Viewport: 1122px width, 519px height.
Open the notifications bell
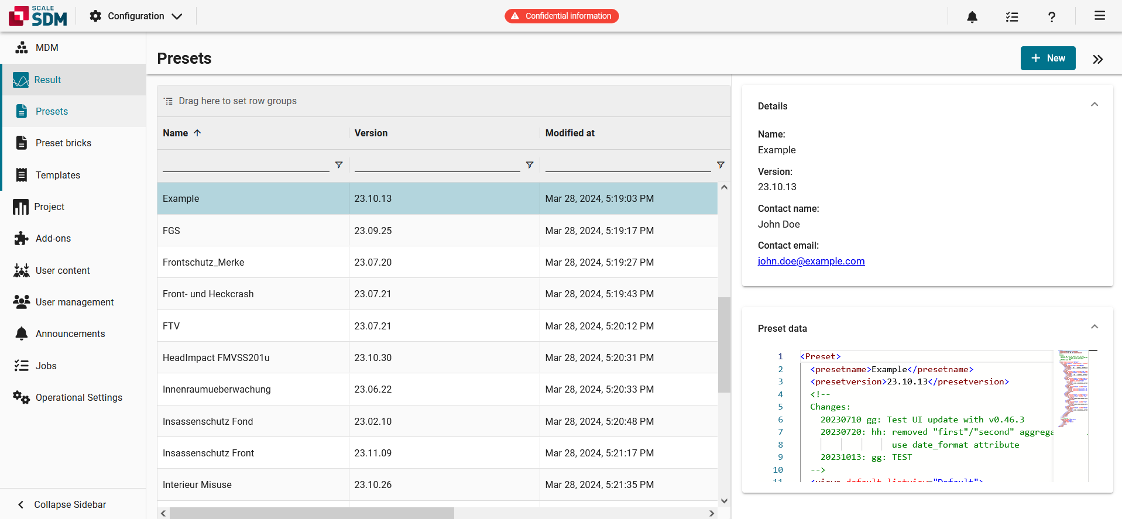click(972, 17)
